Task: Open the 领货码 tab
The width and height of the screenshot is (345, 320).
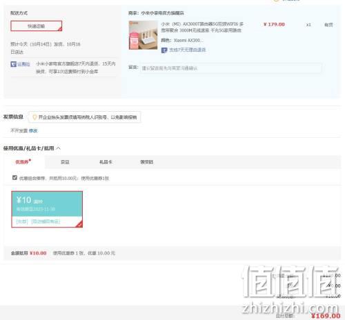Action: point(147,162)
